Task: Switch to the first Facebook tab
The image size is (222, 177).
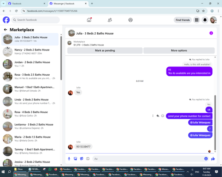Action: tap(27, 4)
